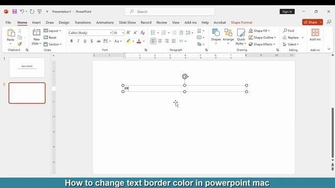Click the Numbering list icon
Screen dimensions: 335x188
[x=164, y=32]
